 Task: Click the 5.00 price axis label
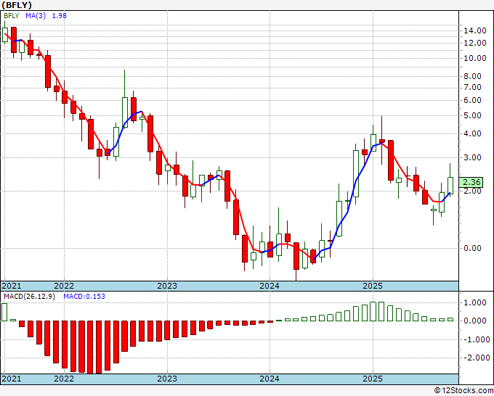tap(473, 115)
